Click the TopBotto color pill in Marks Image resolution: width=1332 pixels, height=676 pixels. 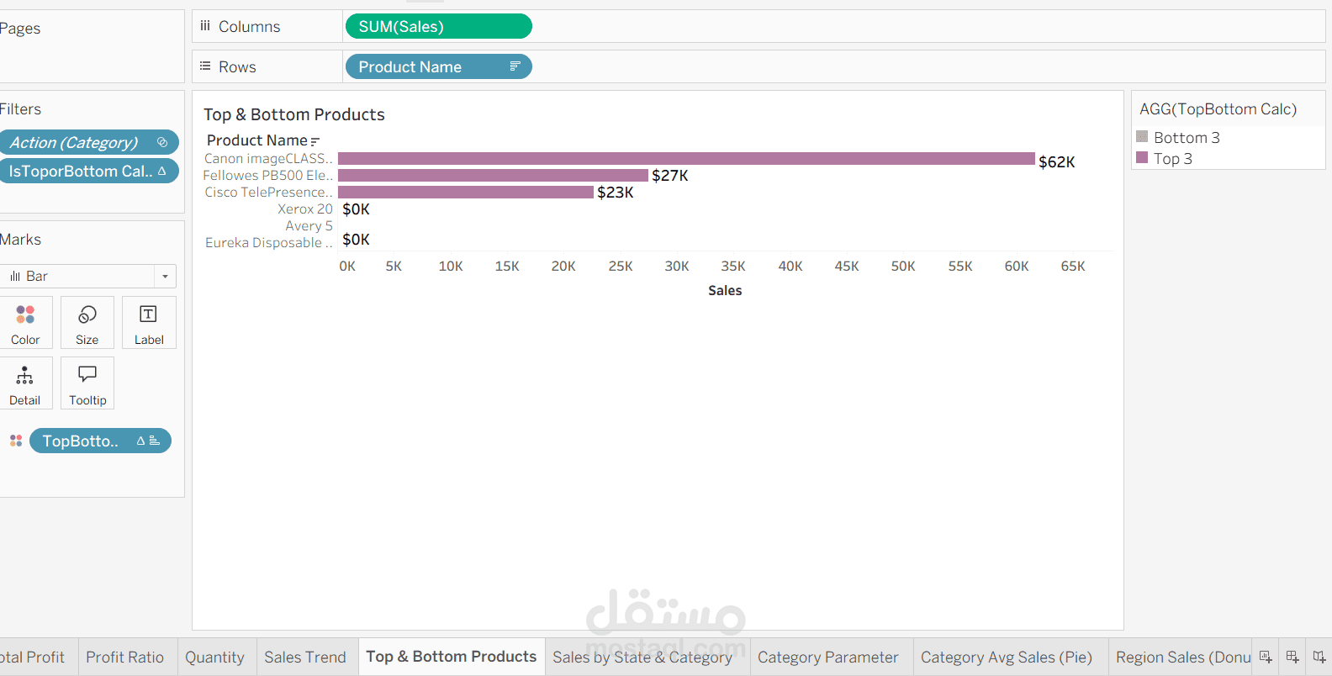coord(100,441)
